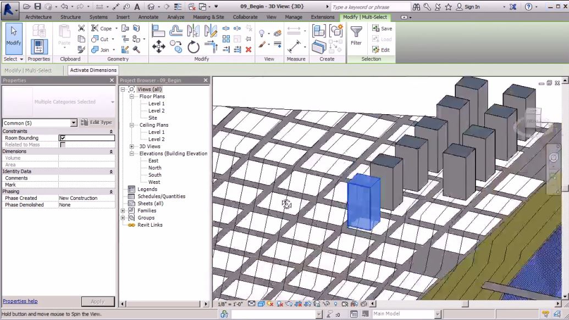Image resolution: width=569 pixels, height=320 pixels.
Task: Select the Aligned Dimension measure tool
Action: tap(294, 47)
